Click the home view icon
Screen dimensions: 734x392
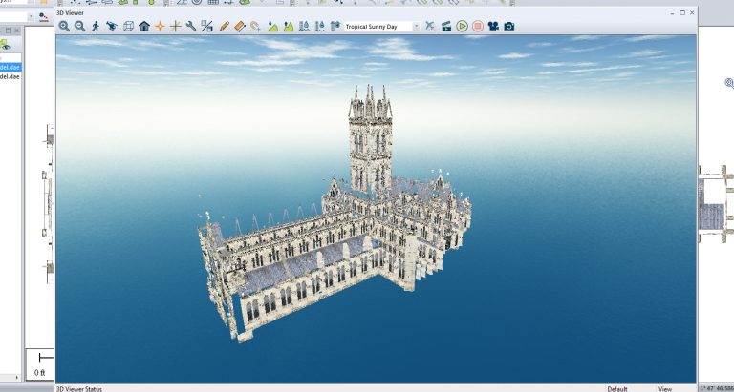[x=144, y=26]
